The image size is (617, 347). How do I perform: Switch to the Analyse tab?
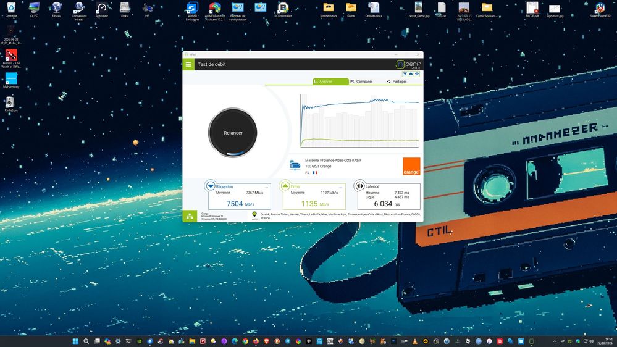pyautogui.click(x=330, y=82)
